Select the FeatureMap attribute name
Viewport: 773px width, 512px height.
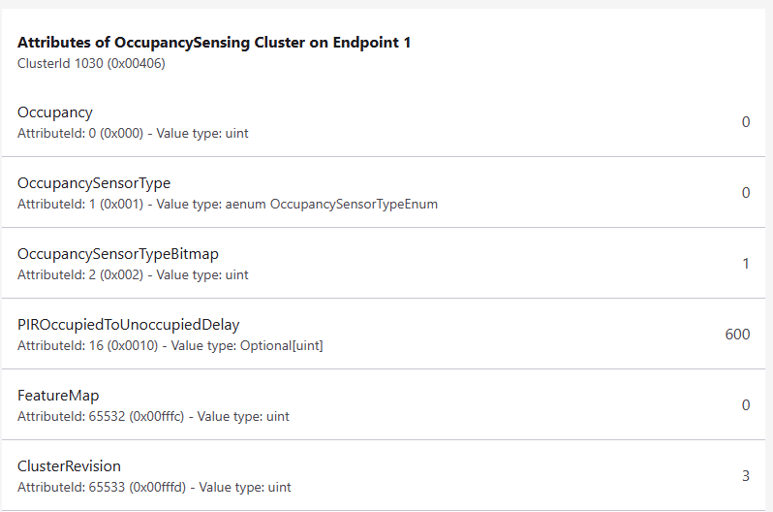click(58, 396)
